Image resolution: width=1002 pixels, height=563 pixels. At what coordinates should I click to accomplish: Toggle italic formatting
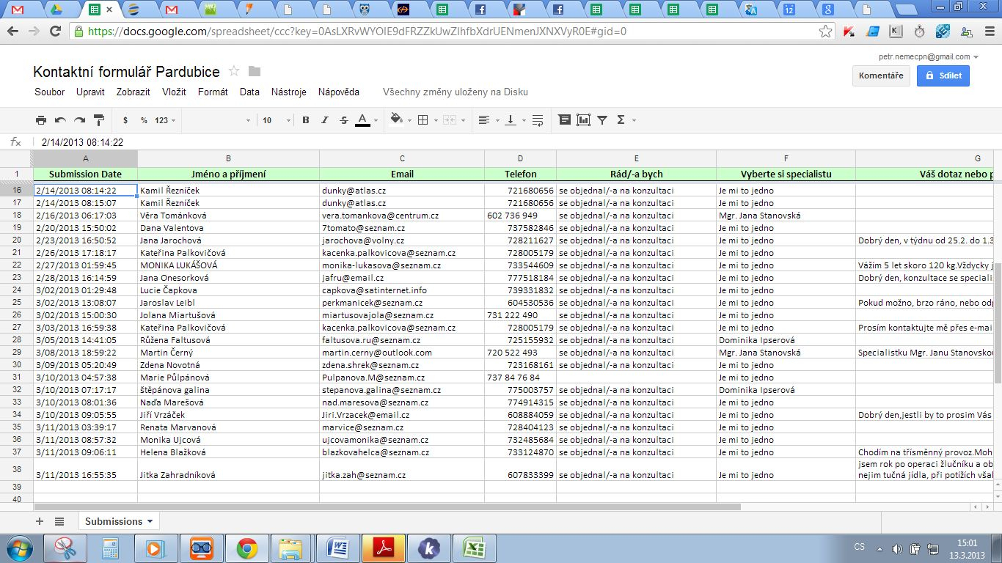coord(324,119)
